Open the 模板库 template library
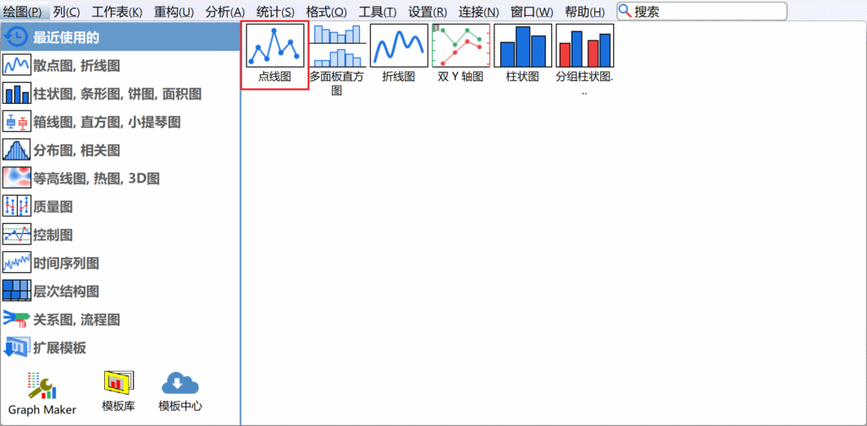Image resolution: width=867 pixels, height=426 pixels. click(118, 392)
